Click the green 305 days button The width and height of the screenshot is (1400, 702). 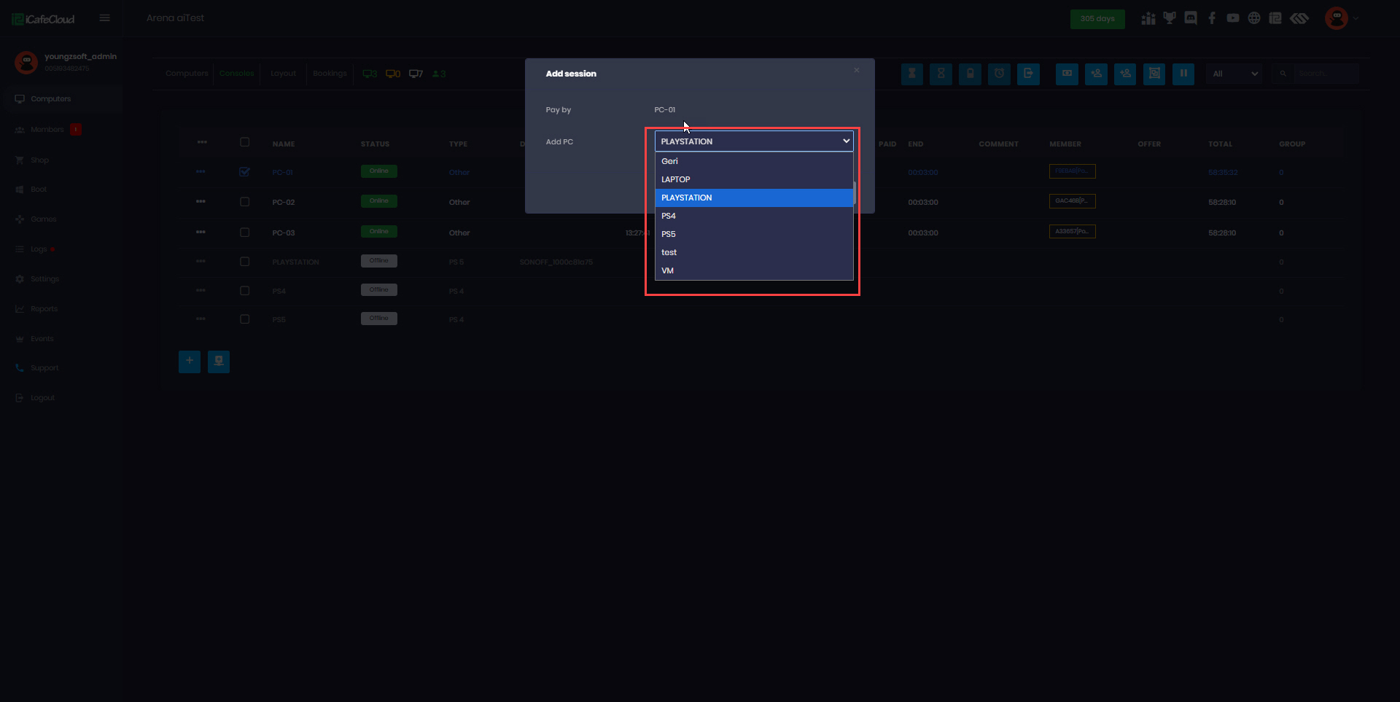click(1097, 19)
